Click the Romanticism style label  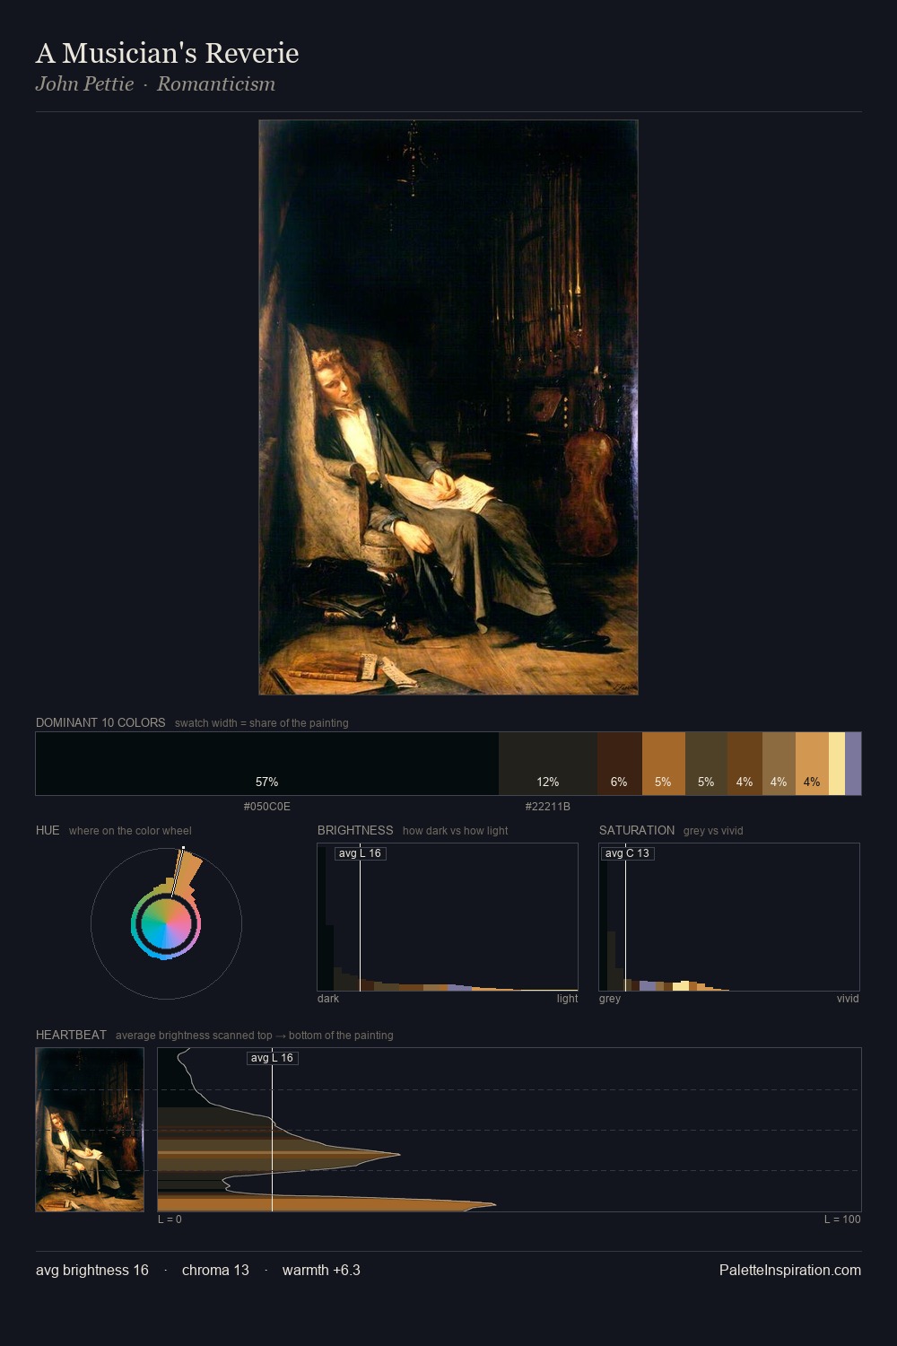tap(216, 83)
